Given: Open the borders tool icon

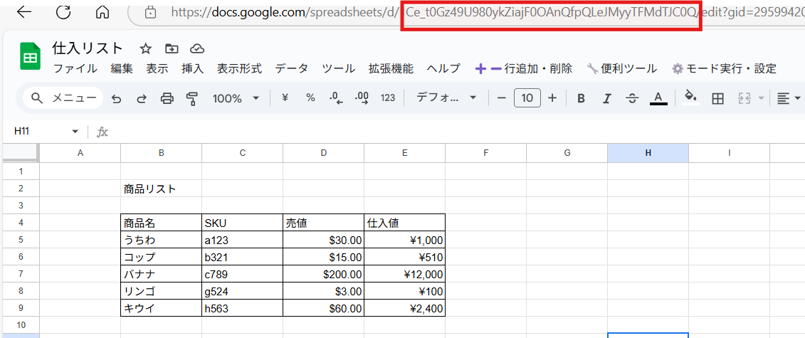Looking at the screenshot, I should click(x=718, y=99).
